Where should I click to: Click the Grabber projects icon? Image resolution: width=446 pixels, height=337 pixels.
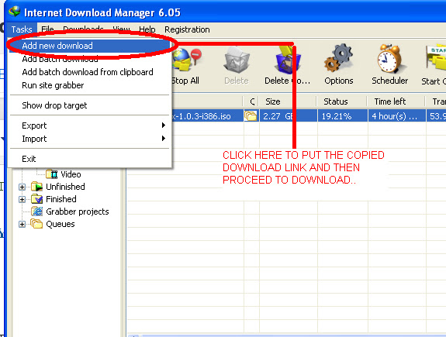point(37,211)
